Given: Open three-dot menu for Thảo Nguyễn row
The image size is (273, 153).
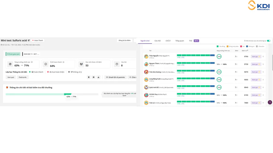Looking at the screenshot, I should click(263, 57).
